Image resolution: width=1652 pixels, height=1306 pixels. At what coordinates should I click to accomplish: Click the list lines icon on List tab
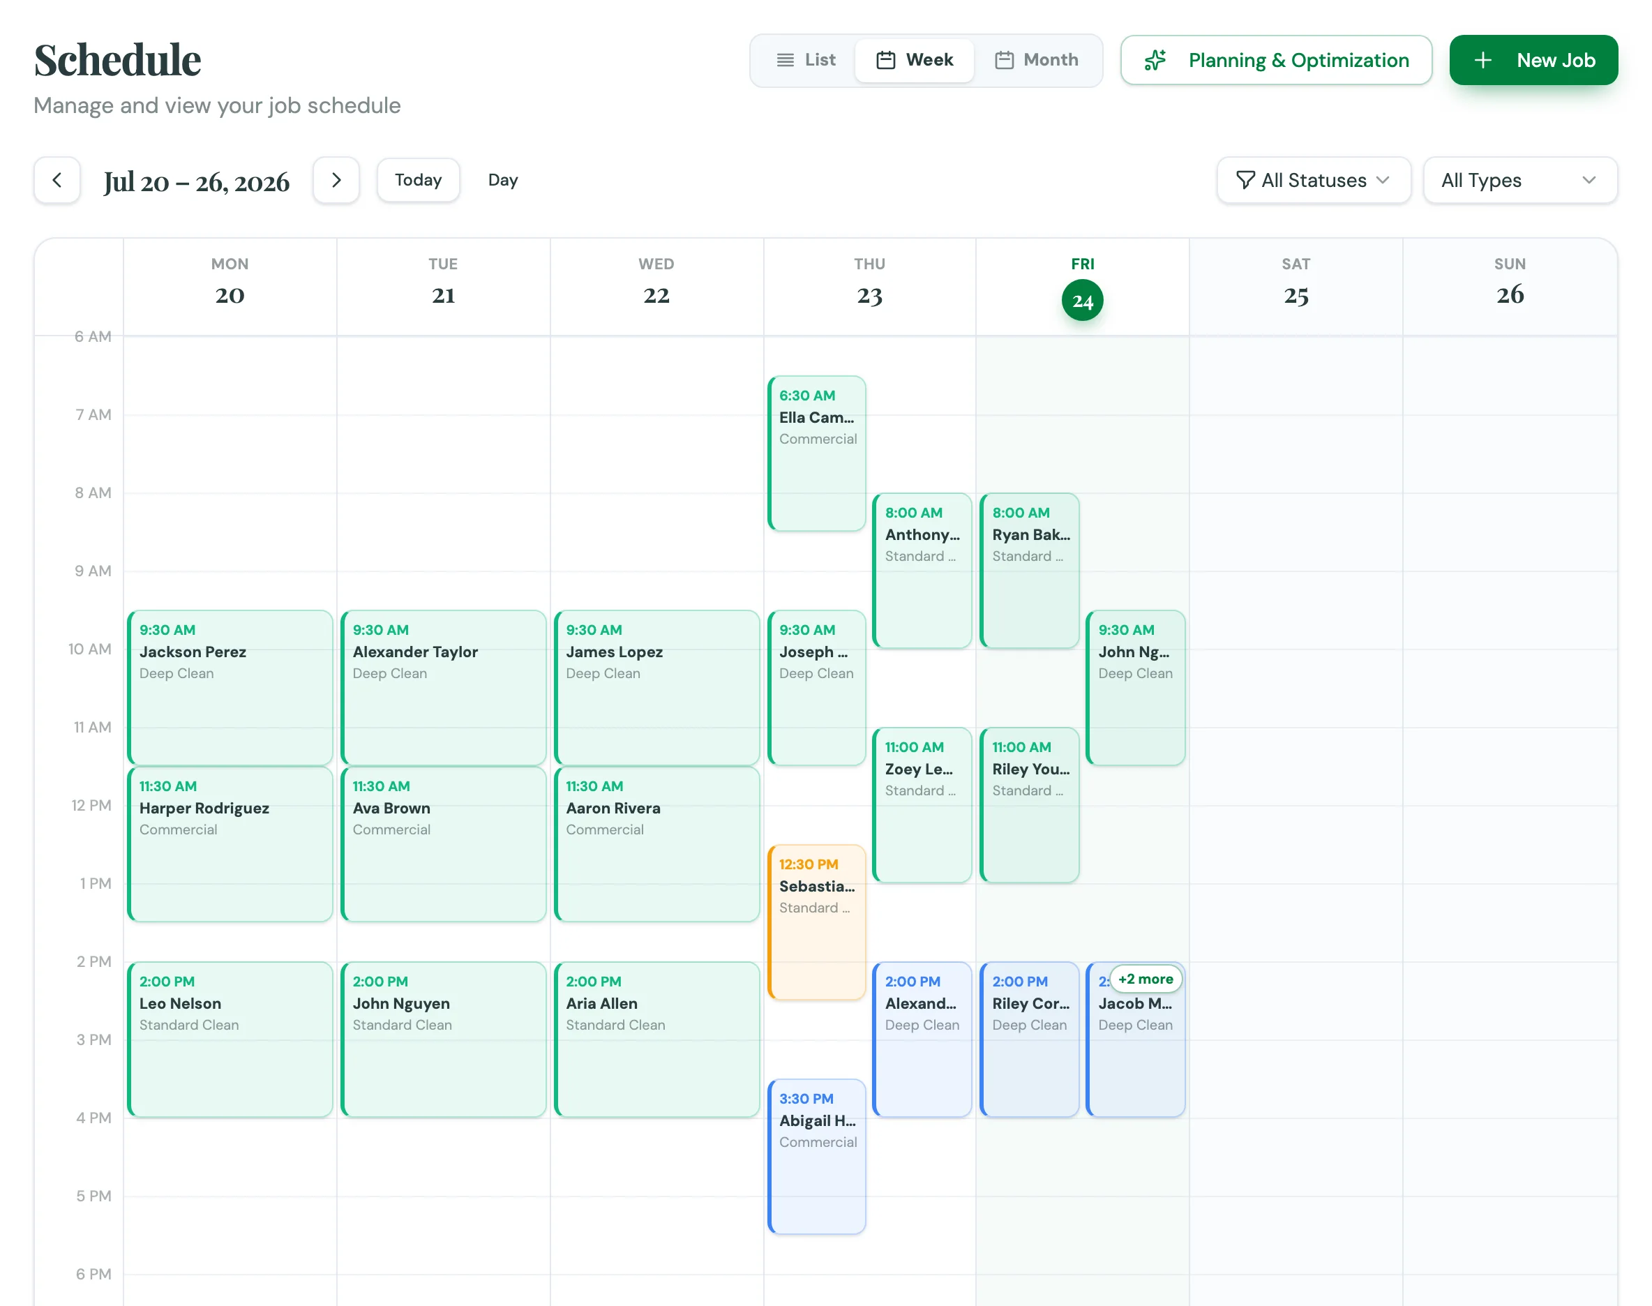(x=785, y=61)
